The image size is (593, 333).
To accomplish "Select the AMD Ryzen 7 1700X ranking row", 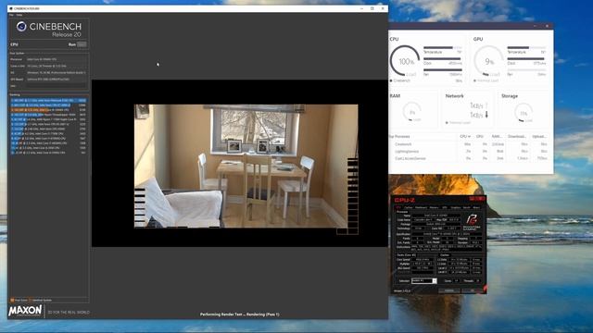I will click(x=48, y=119).
